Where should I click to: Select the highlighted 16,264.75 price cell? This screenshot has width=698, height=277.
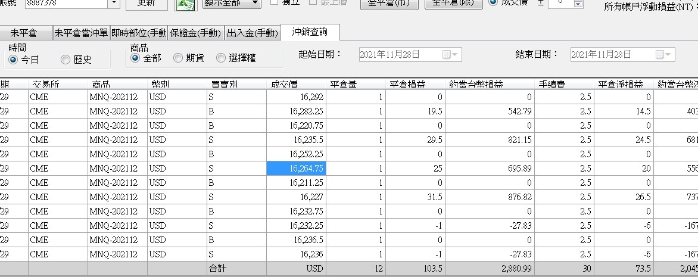click(296, 169)
